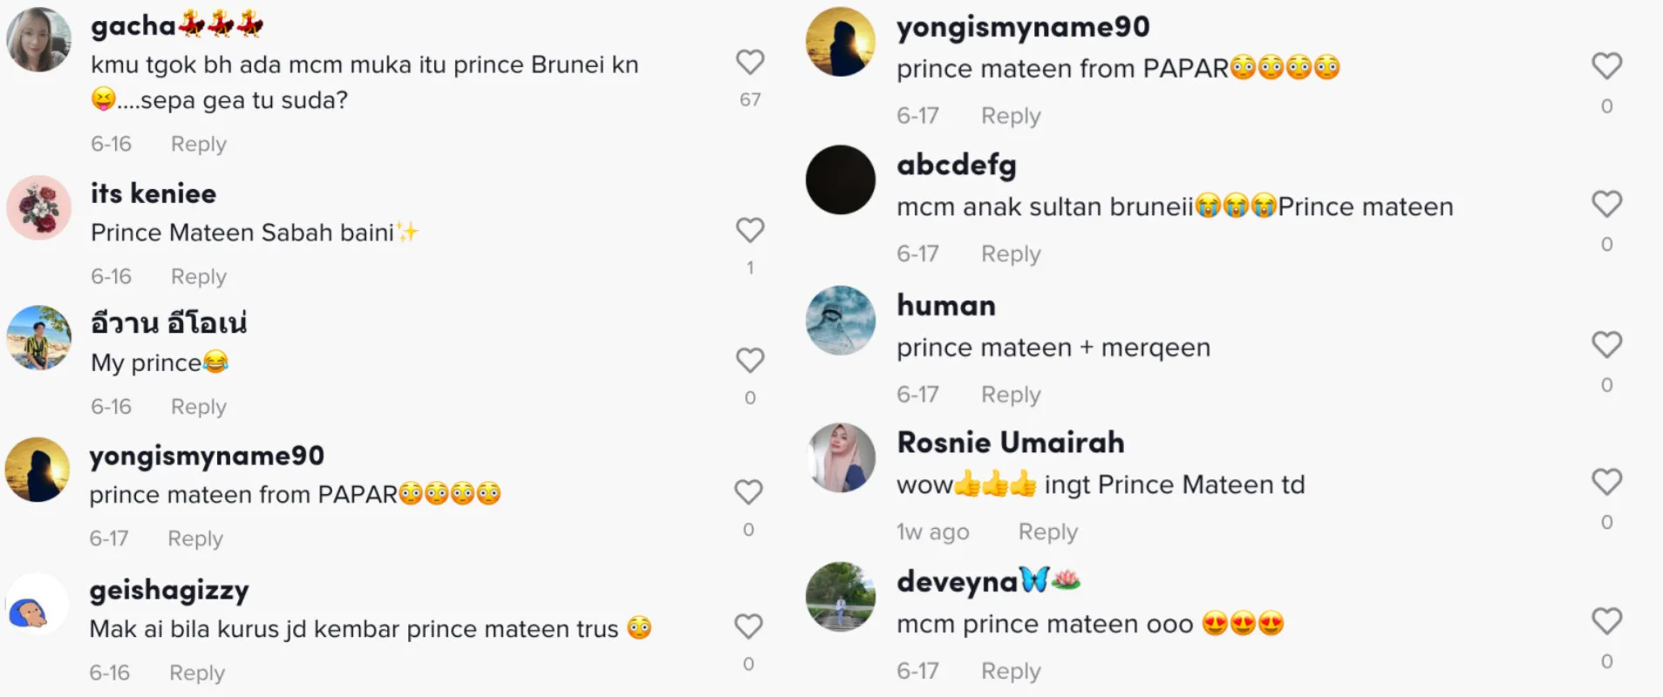
Task: Open gacha's profile picture
Action: pyautogui.click(x=38, y=40)
